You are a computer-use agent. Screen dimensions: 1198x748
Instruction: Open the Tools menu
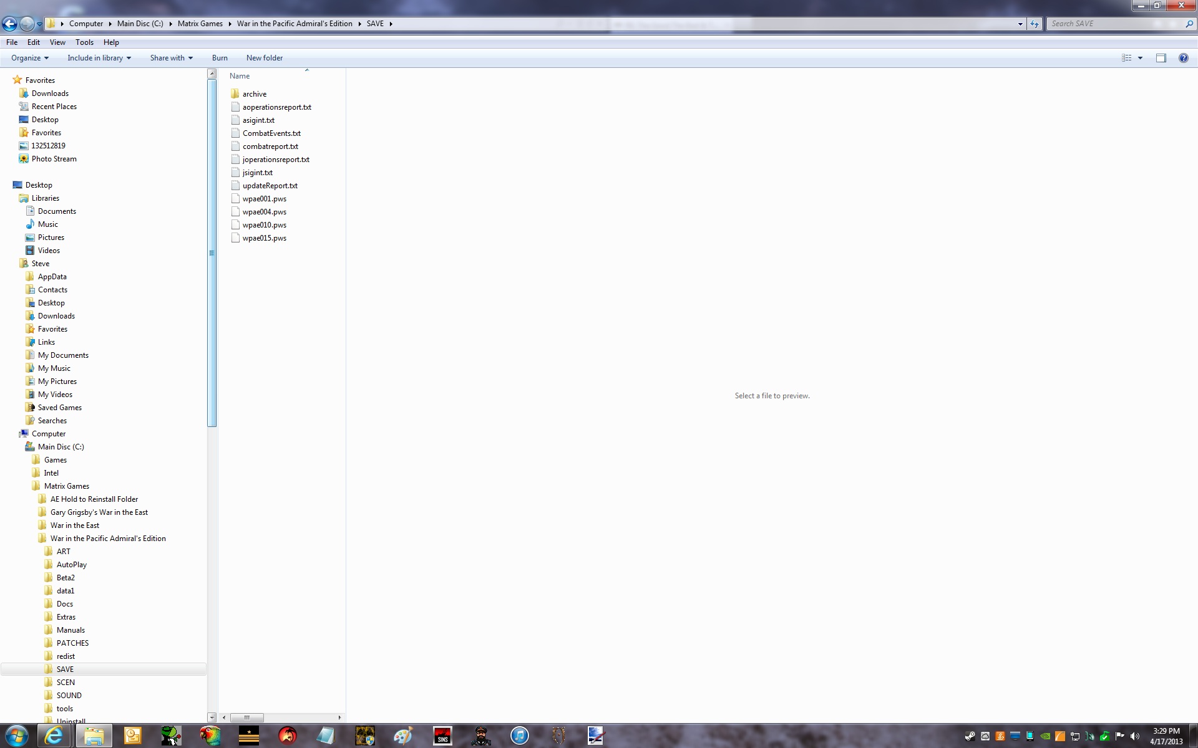(x=84, y=42)
